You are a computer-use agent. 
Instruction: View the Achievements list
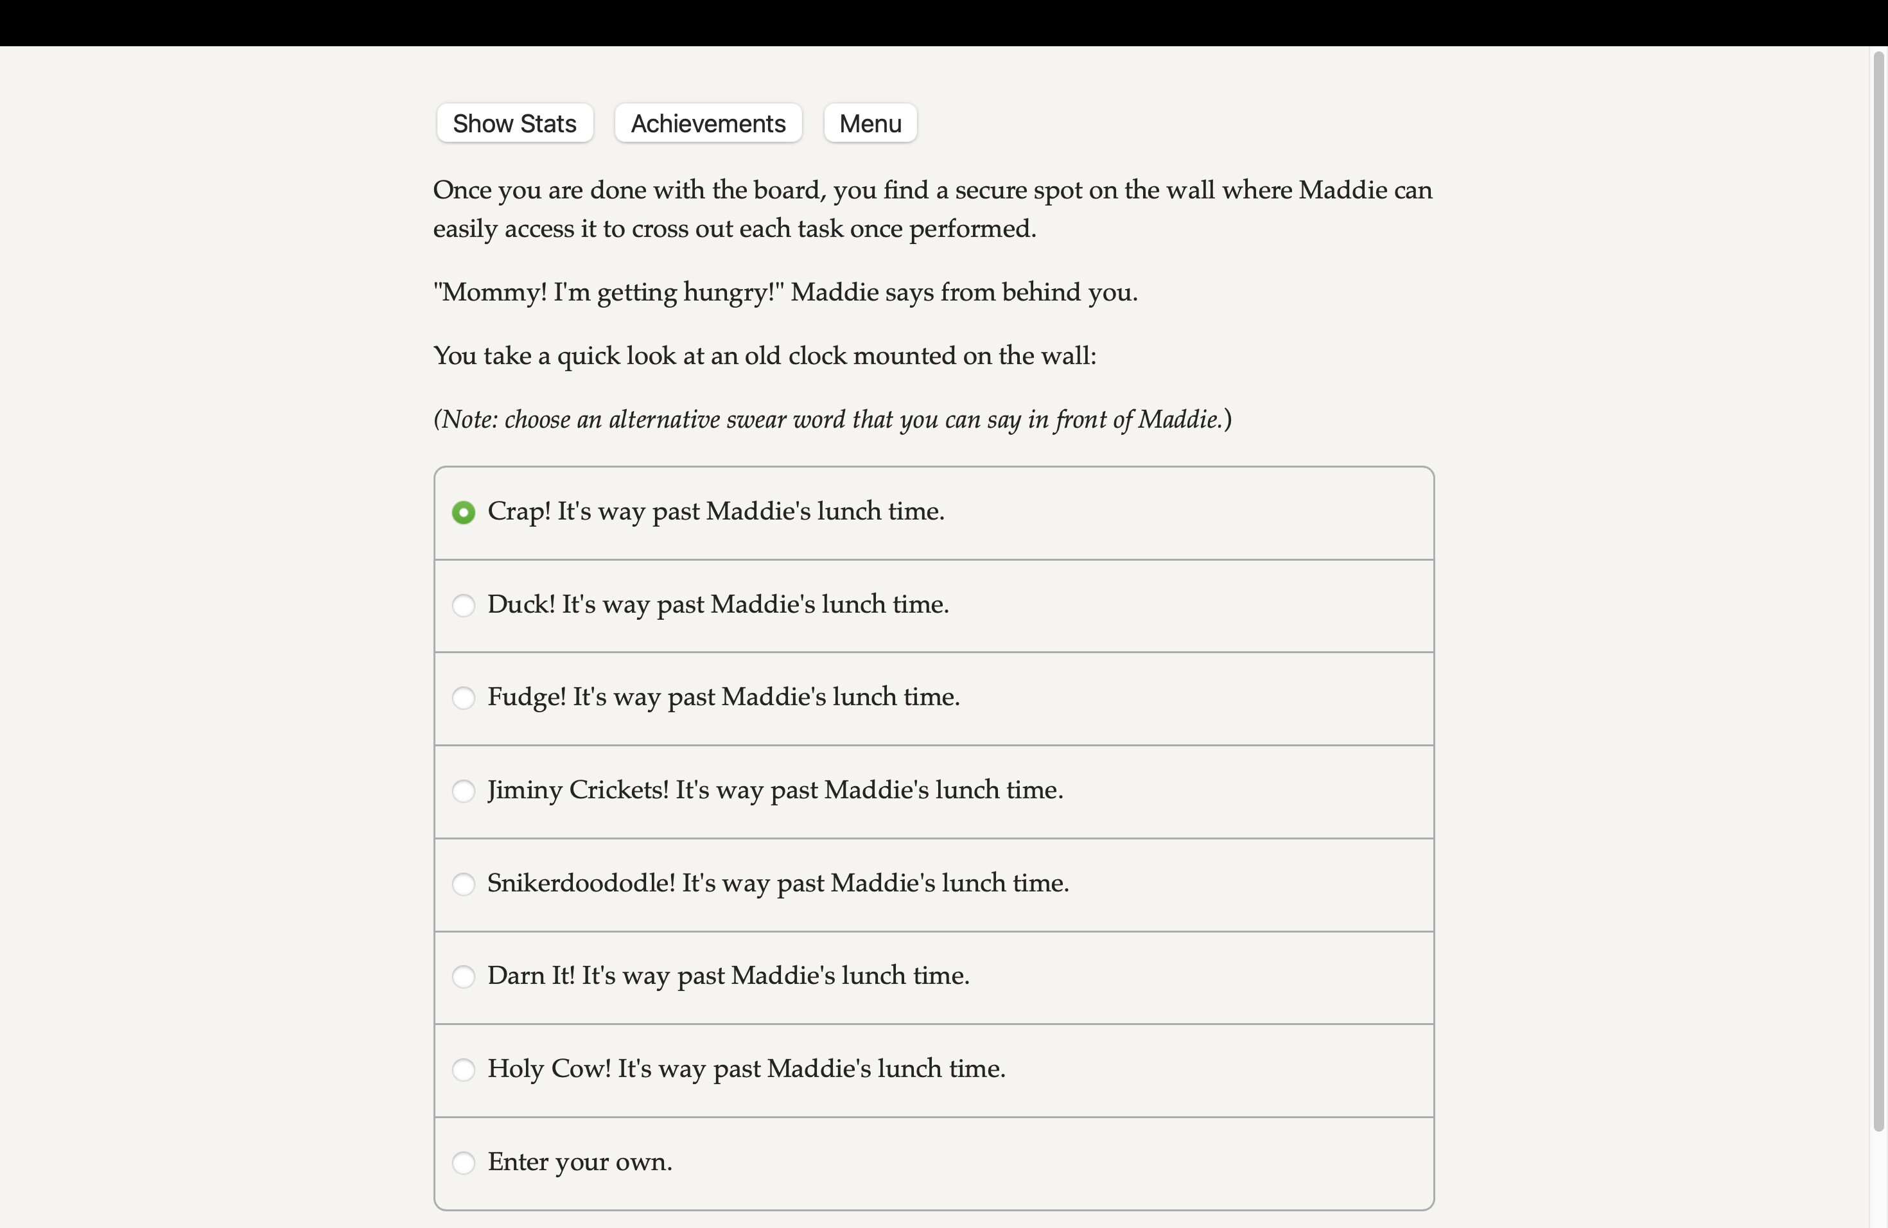(x=708, y=123)
